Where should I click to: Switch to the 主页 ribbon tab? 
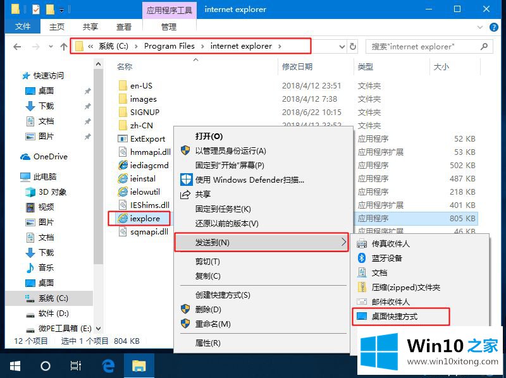point(57,27)
